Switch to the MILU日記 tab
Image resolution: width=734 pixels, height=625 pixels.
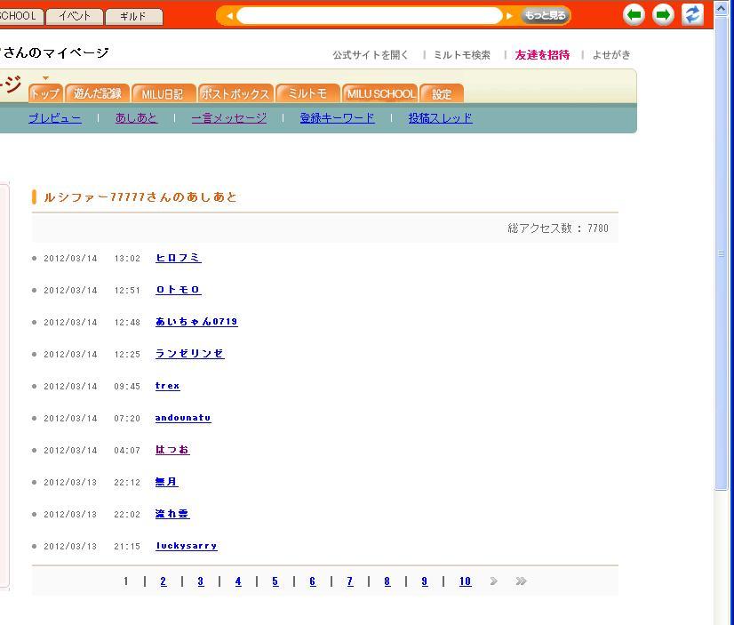click(162, 93)
